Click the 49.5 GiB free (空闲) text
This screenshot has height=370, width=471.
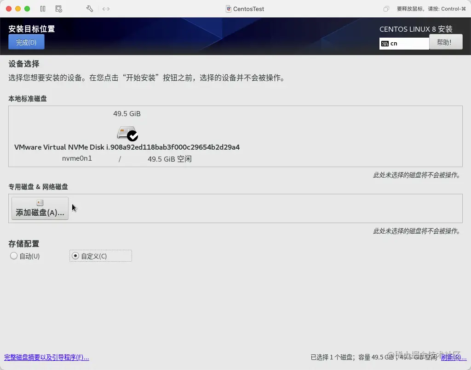(170, 159)
